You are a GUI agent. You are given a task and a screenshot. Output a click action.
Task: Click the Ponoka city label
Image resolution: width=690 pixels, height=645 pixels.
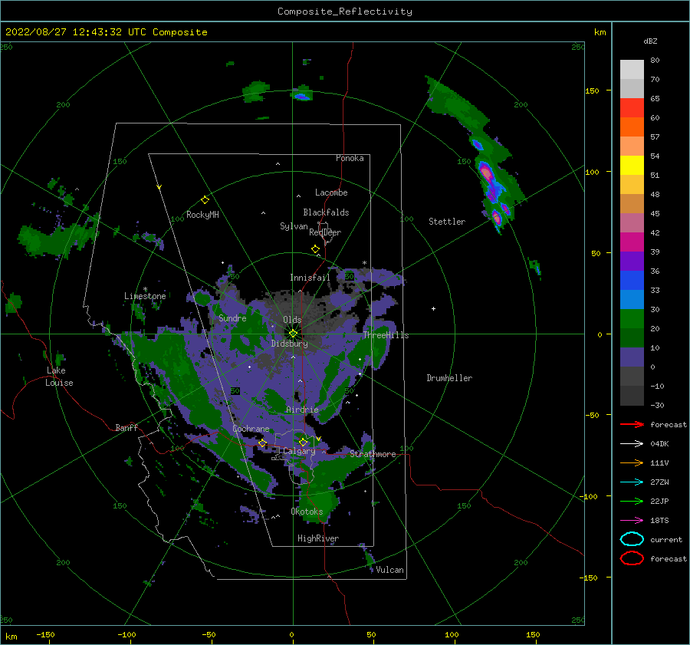(x=350, y=158)
